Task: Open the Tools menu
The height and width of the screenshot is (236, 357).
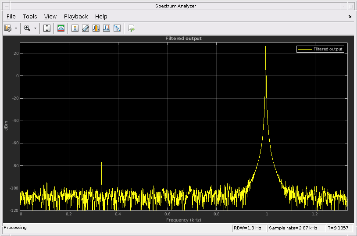Action: (x=30, y=16)
